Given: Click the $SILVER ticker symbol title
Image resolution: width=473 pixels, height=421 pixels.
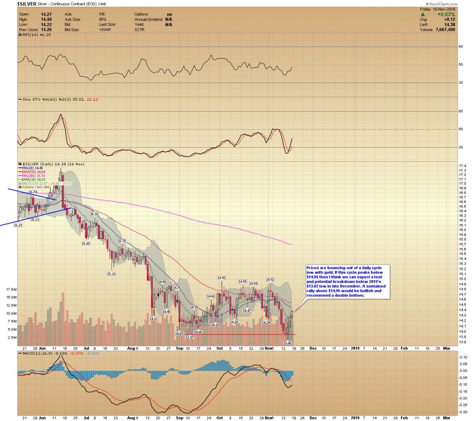Looking at the screenshot, I should (27, 4).
